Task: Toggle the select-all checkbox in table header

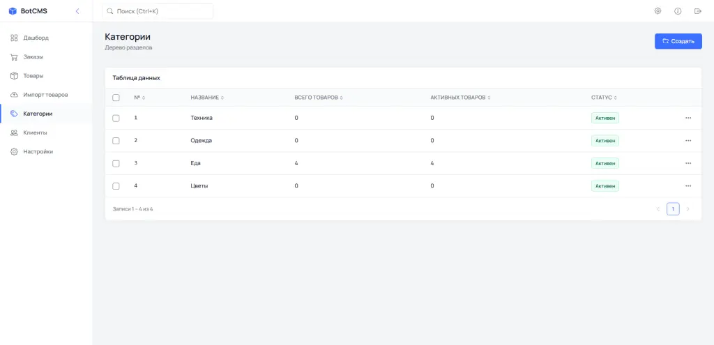Action: tap(116, 98)
